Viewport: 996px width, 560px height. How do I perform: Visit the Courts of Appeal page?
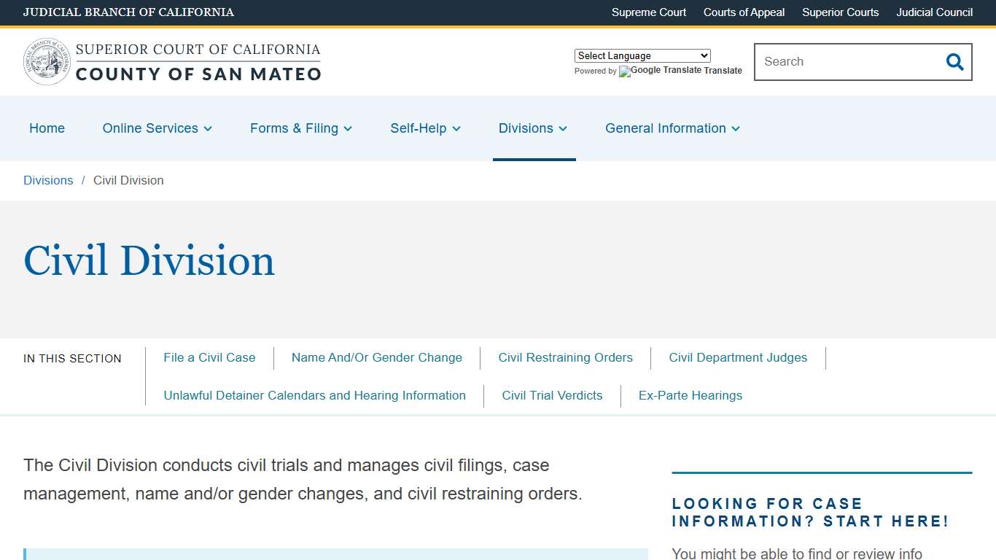click(744, 12)
